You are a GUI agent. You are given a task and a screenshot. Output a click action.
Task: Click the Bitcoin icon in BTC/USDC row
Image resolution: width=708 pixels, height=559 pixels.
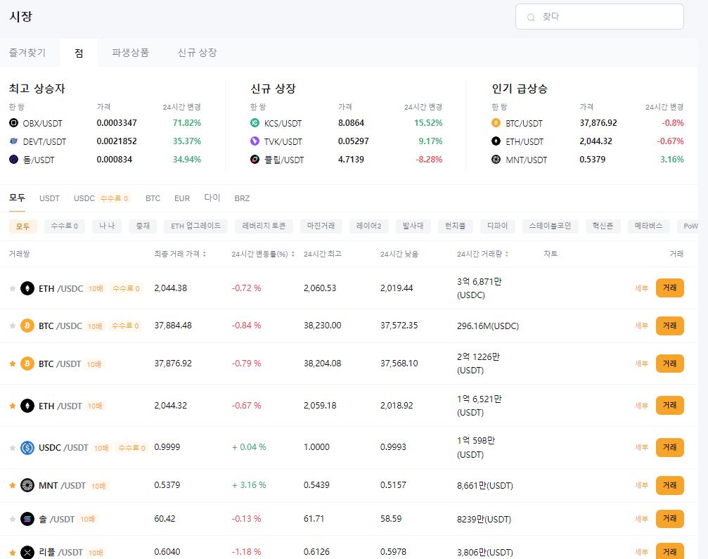click(27, 326)
